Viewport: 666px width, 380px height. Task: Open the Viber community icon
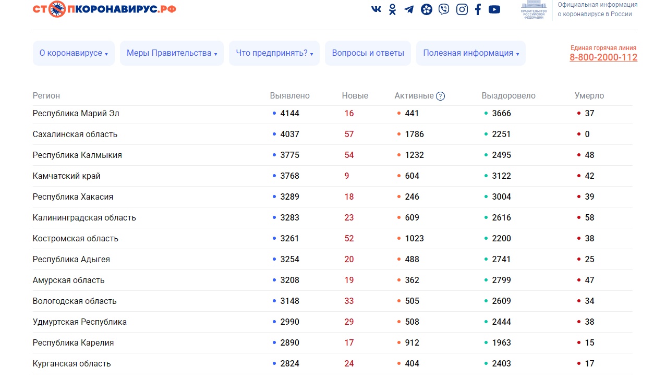click(x=444, y=9)
